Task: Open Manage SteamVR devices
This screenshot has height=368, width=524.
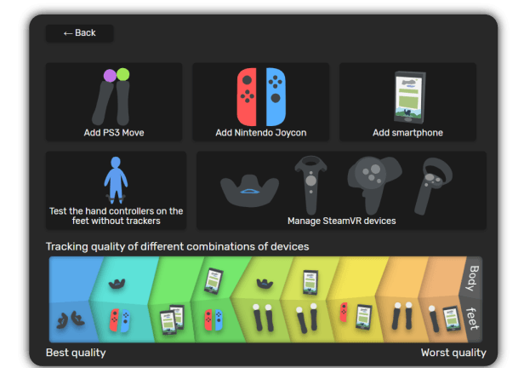Action: tap(342, 221)
